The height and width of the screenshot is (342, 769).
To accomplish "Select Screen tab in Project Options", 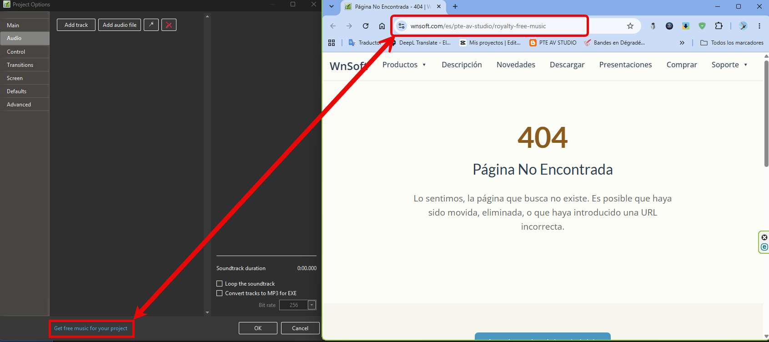I will point(25,78).
